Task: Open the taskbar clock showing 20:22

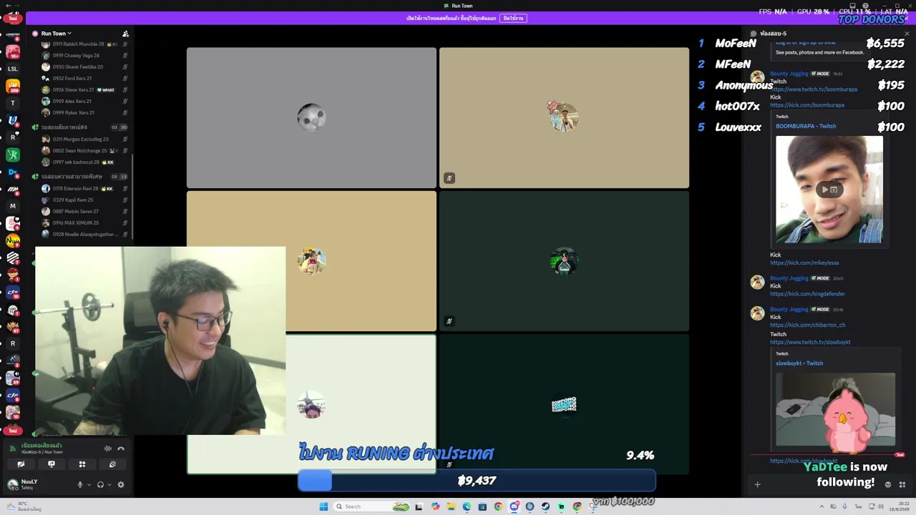Action: (900, 506)
